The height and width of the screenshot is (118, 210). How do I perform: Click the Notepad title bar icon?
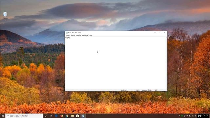(x=67, y=33)
